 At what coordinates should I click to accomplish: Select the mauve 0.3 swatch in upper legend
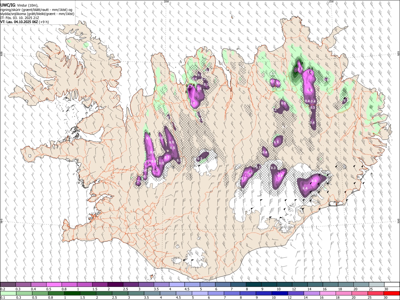(23, 285)
